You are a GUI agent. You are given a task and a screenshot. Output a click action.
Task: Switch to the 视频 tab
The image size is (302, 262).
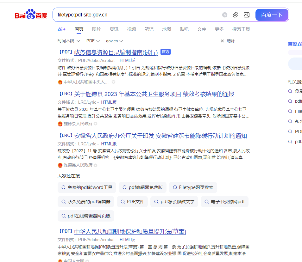click(x=132, y=29)
